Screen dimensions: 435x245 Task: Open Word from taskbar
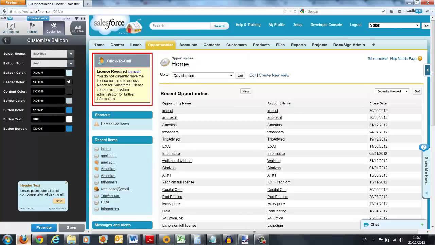pos(134,240)
